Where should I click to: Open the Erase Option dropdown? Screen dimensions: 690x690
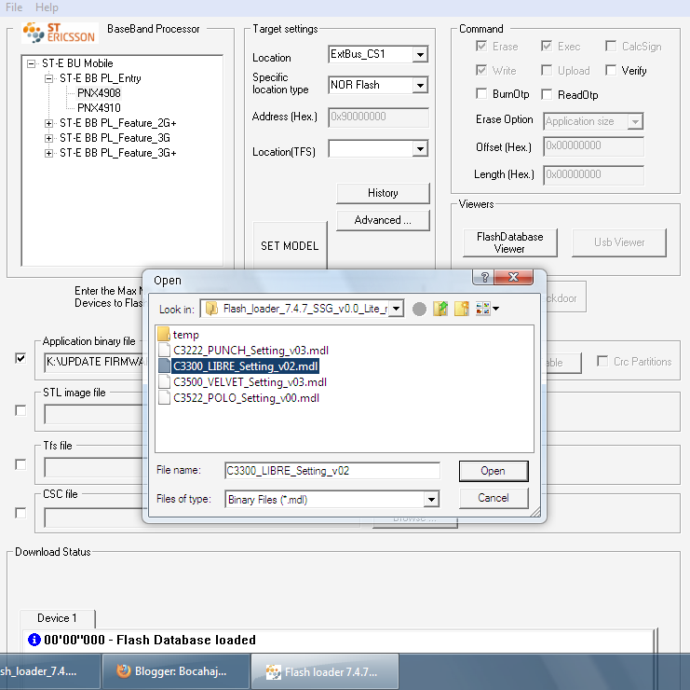pos(635,121)
